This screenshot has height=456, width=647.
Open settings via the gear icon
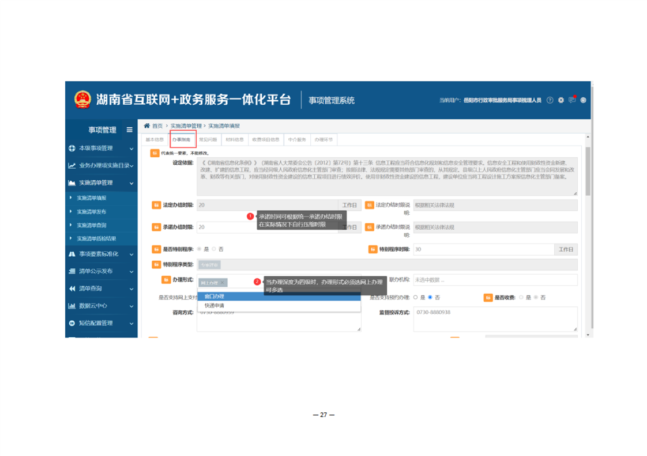(x=561, y=100)
